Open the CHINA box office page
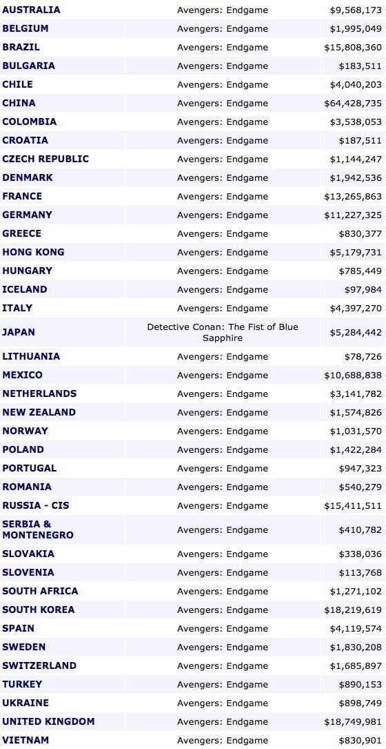The width and height of the screenshot is (386, 749). tap(19, 103)
